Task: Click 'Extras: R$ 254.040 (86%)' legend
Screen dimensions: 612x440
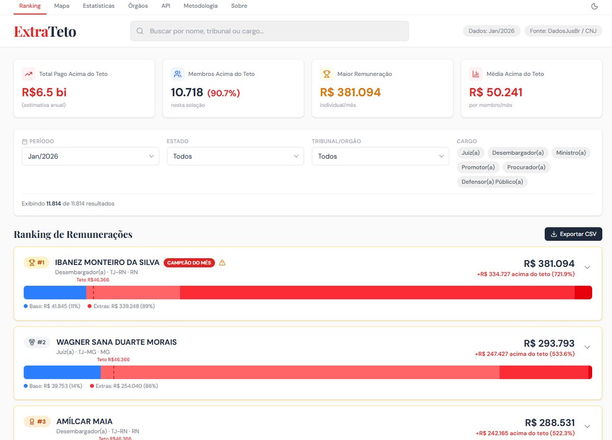Action: 124,386
